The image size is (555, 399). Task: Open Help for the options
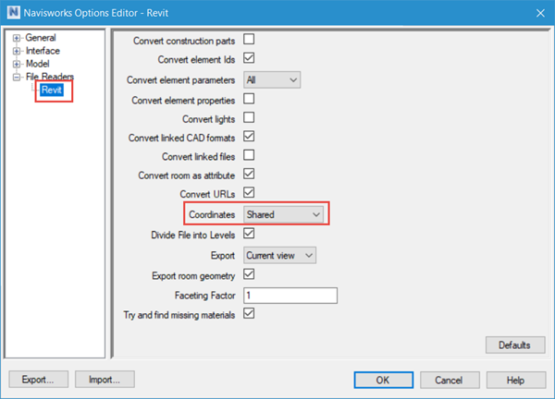click(x=516, y=380)
